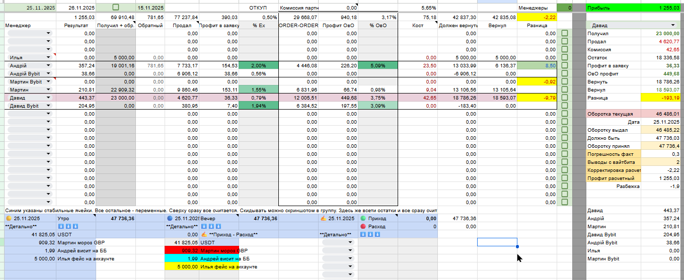
Task: Click the Кост column header
Action: pos(418,25)
